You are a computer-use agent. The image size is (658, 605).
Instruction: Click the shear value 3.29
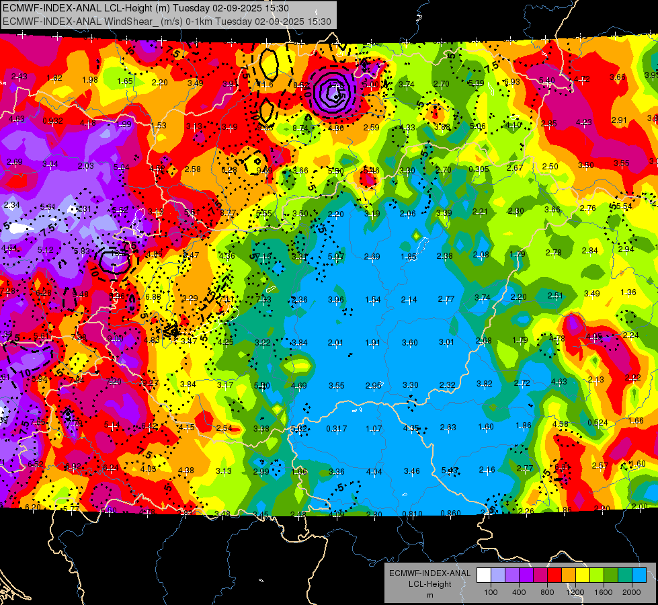click(x=190, y=298)
